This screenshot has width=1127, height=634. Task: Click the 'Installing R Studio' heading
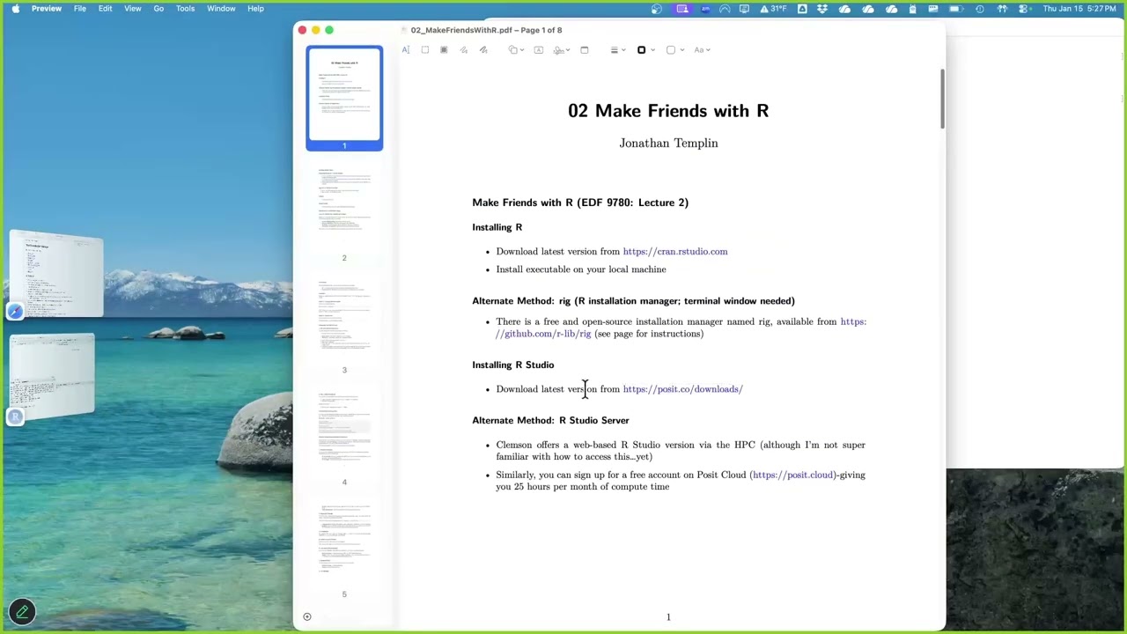pyautogui.click(x=513, y=365)
